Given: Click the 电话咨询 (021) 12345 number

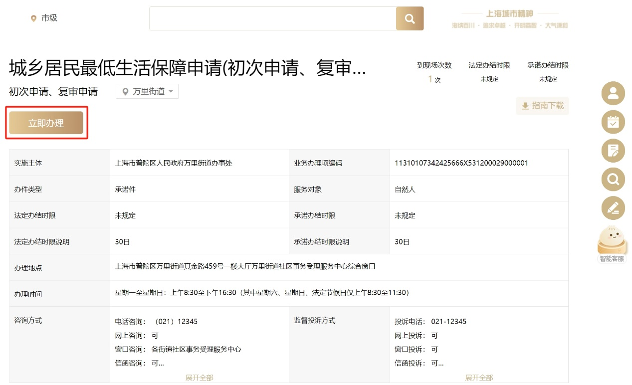Looking at the screenshot, I should tap(176, 322).
